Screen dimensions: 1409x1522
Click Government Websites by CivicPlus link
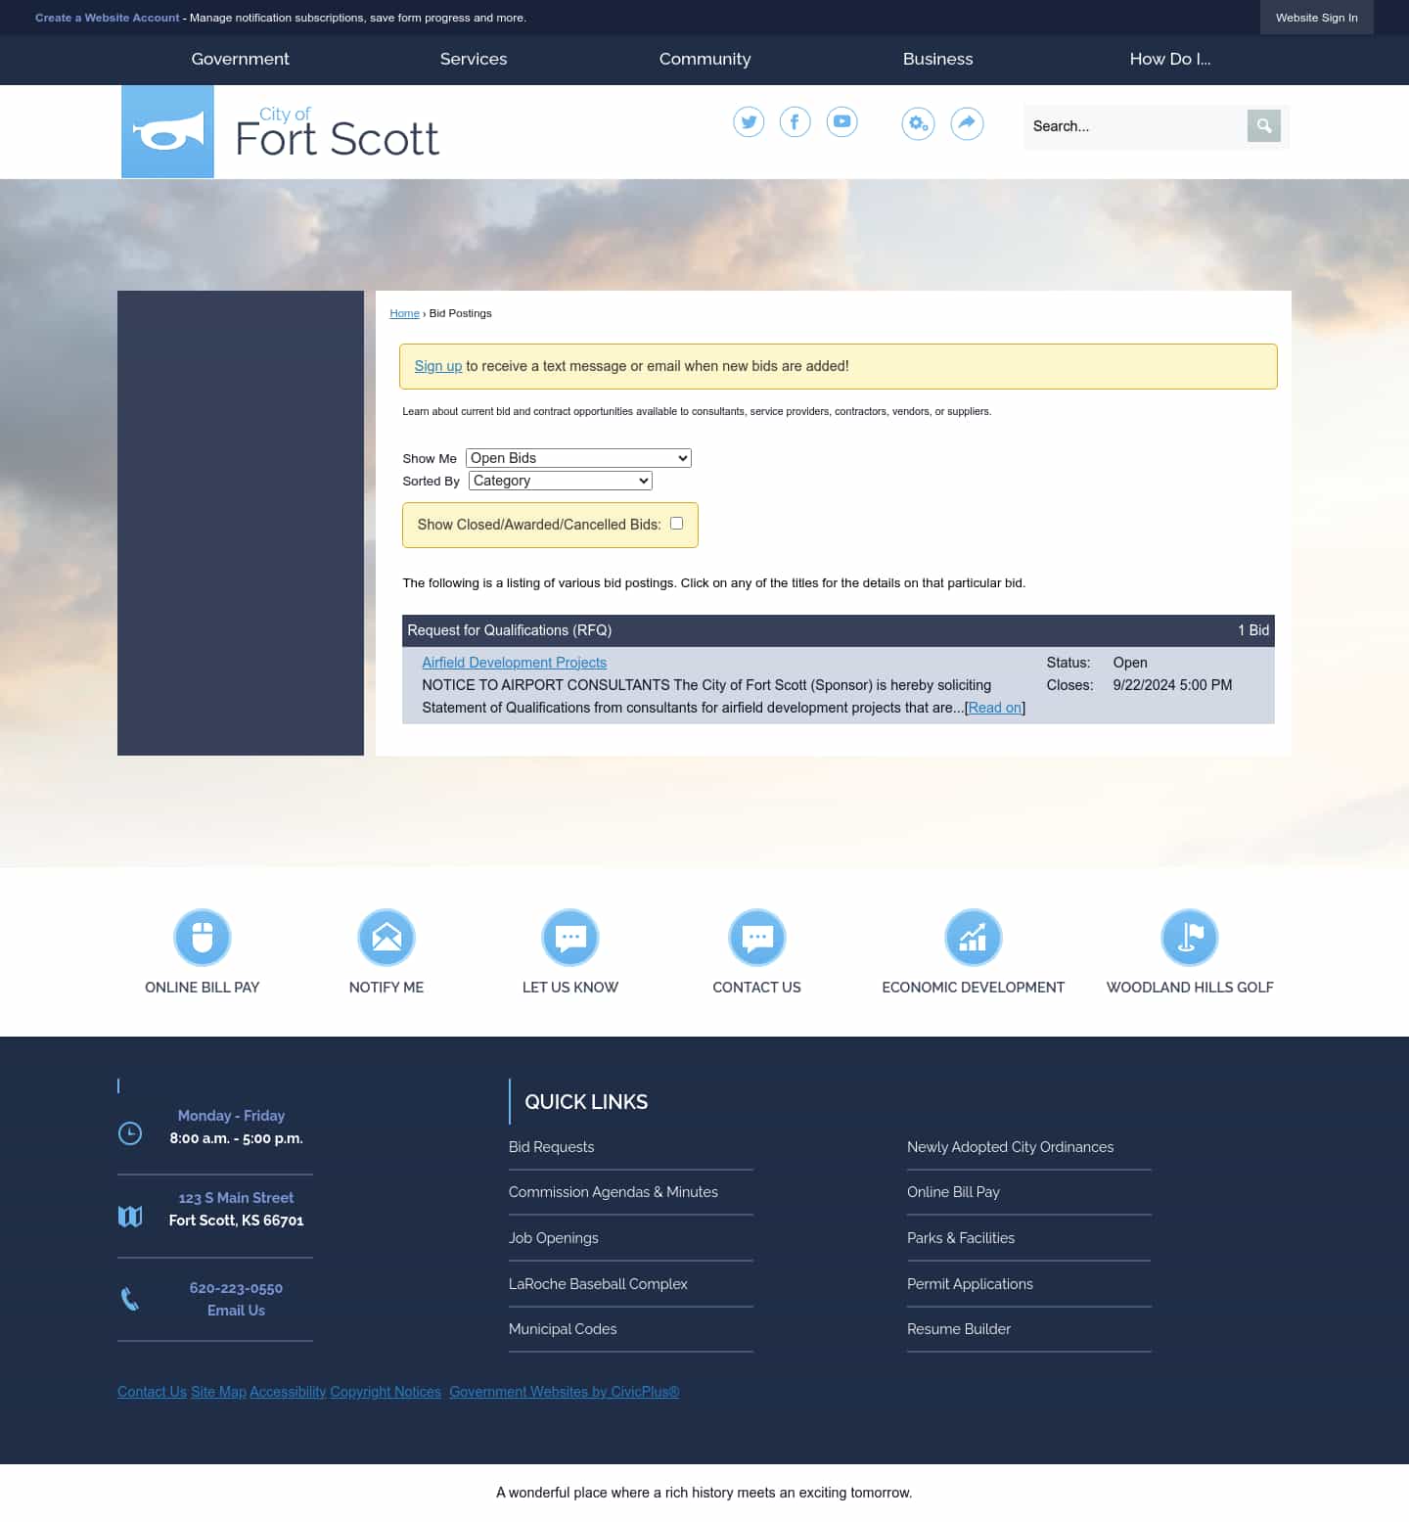pyautogui.click(x=565, y=1392)
